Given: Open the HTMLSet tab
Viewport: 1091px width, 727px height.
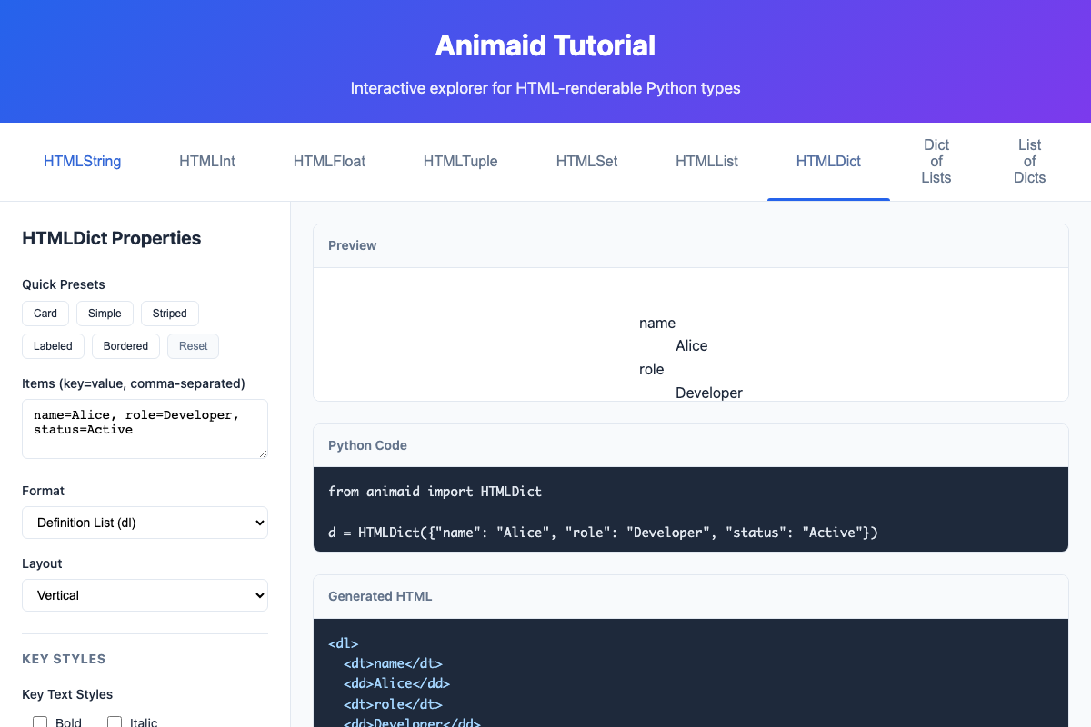Looking at the screenshot, I should [x=586, y=161].
